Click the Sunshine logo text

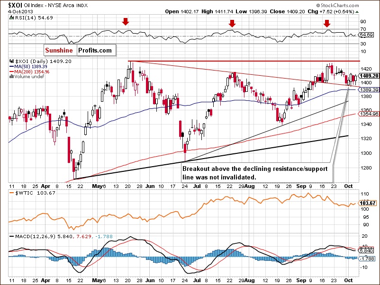click(x=59, y=50)
